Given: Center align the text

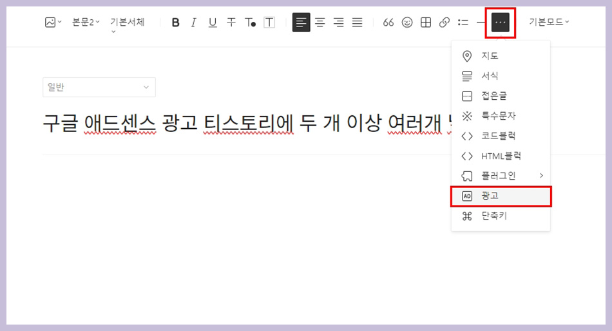Looking at the screenshot, I should coord(320,23).
